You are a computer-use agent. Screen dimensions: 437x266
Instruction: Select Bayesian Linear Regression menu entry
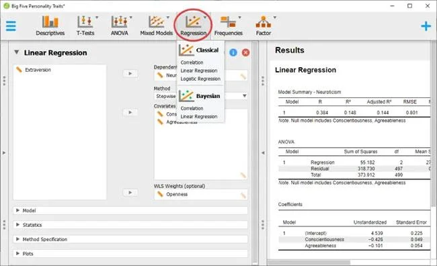click(x=199, y=116)
